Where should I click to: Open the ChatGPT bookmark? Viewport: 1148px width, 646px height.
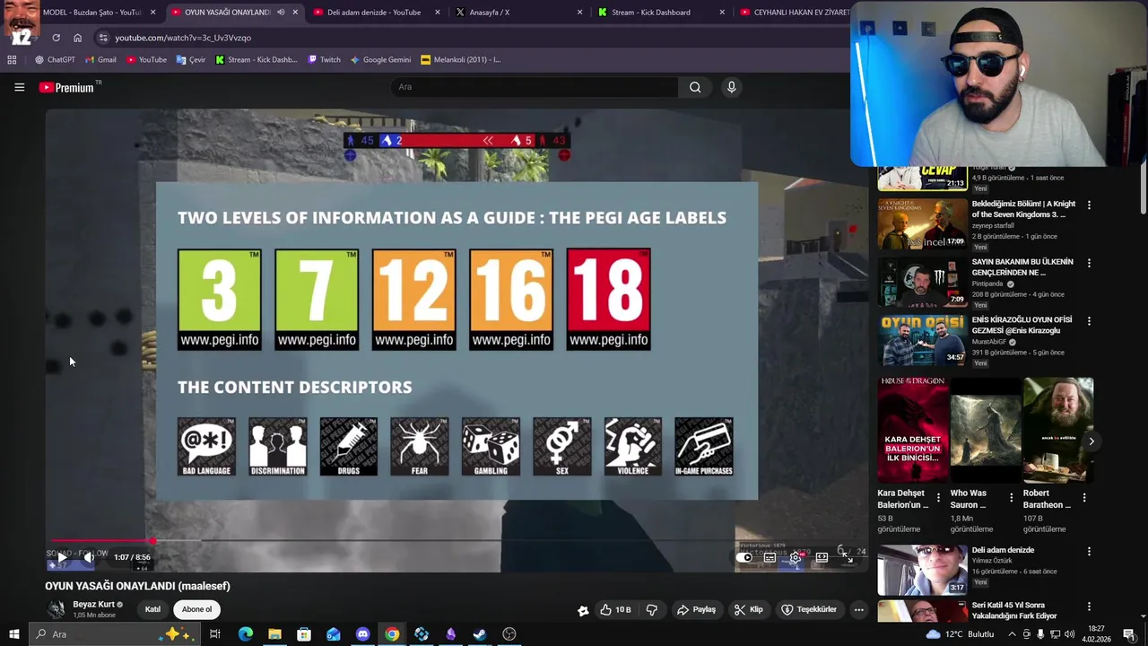[55, 60]
